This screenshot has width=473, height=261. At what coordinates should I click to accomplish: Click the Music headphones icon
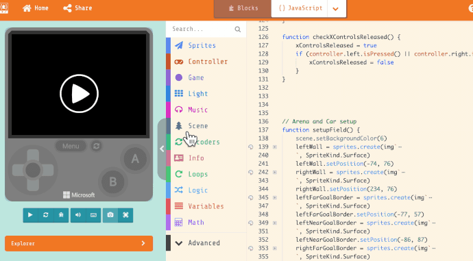[x=179, y=110]
